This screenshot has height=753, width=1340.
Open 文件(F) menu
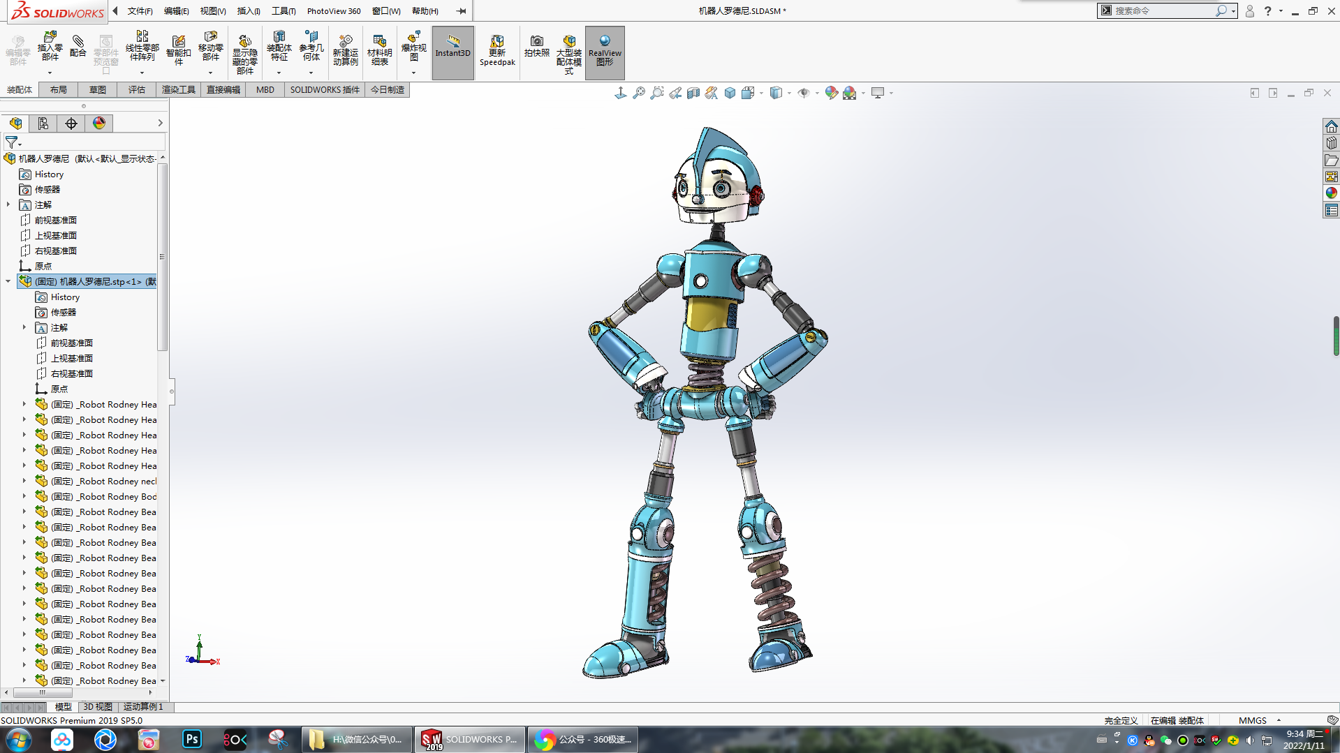[x=140, y=11]
